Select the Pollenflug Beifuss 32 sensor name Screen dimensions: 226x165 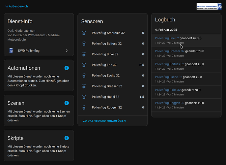107,44
